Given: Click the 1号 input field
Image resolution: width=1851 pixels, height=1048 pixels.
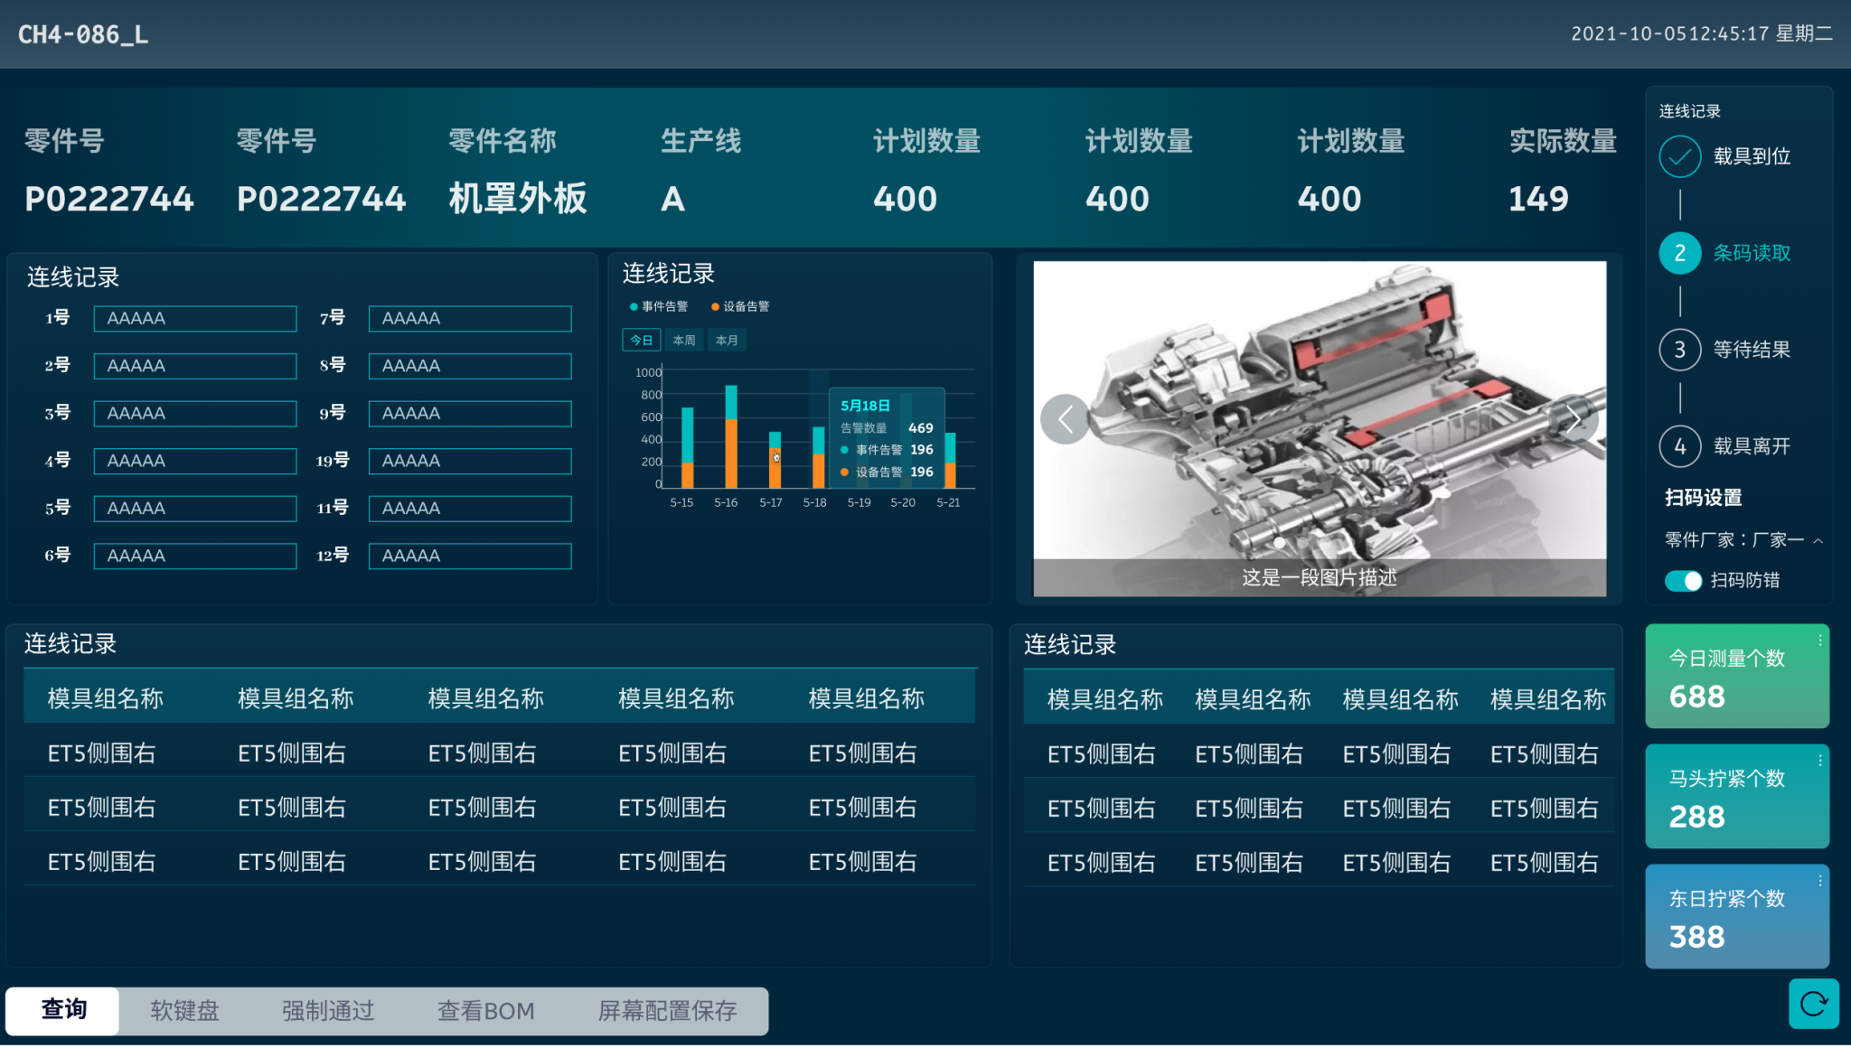Looking at the screenshot, I should click(x=195, y=319).
